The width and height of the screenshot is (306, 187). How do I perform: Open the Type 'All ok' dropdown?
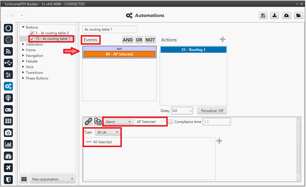point(108,132)
